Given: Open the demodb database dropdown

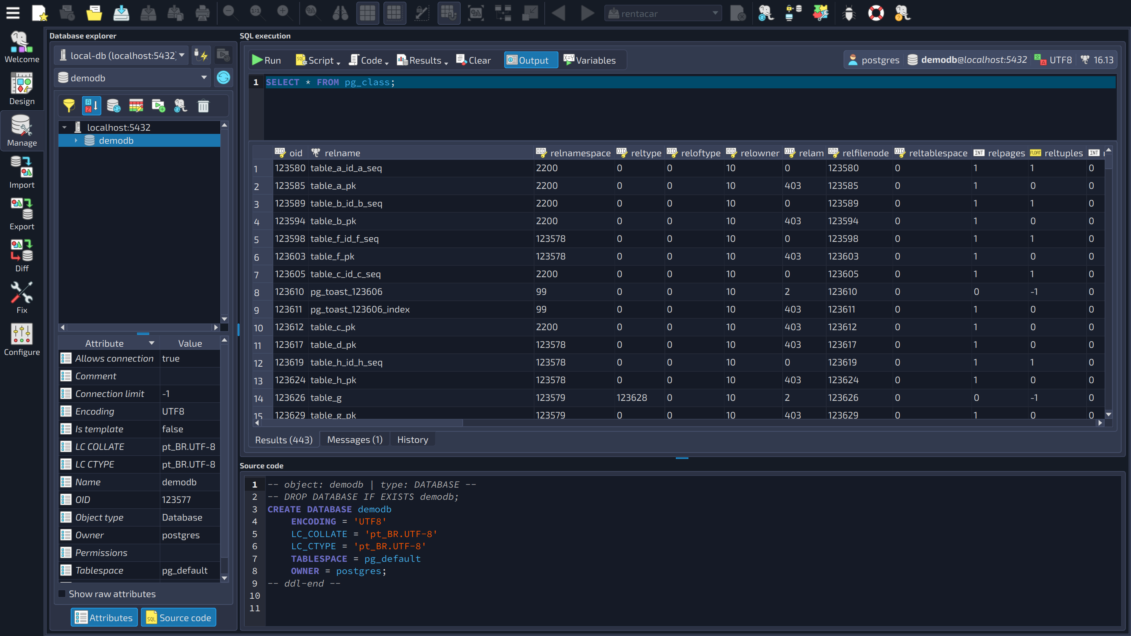Looking at the screenshot, I should point(133,78).
